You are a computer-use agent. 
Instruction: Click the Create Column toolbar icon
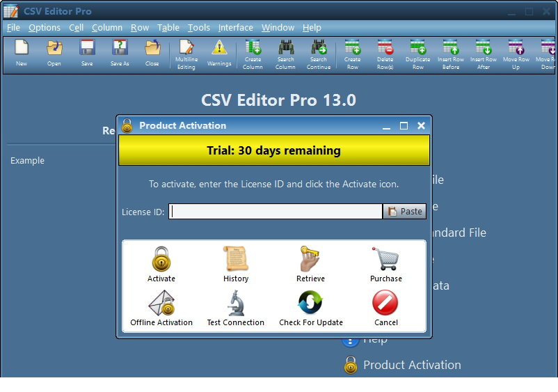click(x=253, y=54)
